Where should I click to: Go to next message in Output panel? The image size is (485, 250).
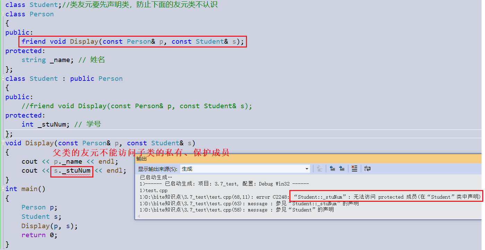pyautogui.click(x=342, y=169)
